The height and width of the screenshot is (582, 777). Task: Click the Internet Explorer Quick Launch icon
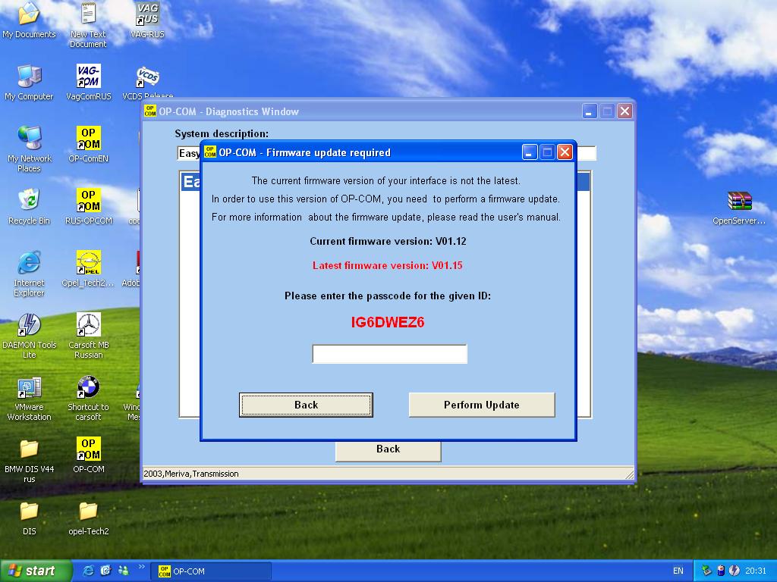(89, 571)
